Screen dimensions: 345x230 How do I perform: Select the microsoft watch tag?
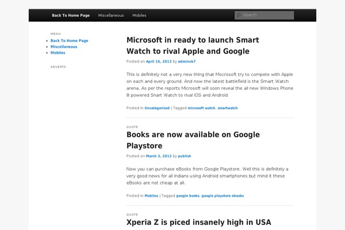[201, 108]
